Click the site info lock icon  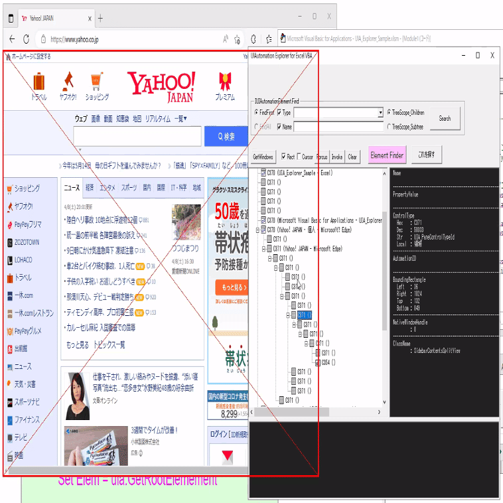click(x=43, y=39)
